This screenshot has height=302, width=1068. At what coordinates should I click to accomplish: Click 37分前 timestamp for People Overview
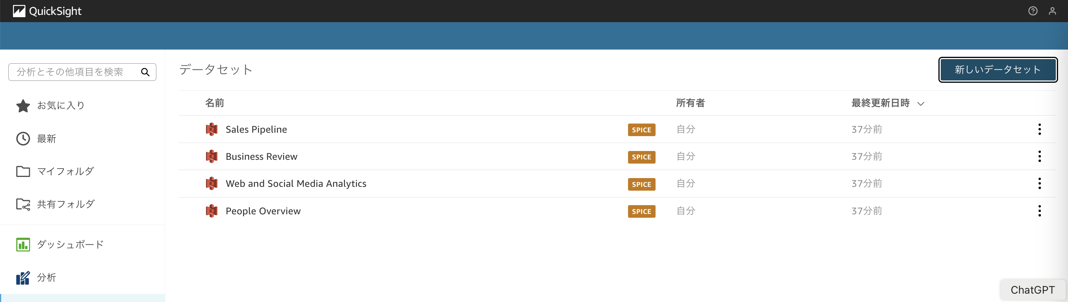coord(867,211)
